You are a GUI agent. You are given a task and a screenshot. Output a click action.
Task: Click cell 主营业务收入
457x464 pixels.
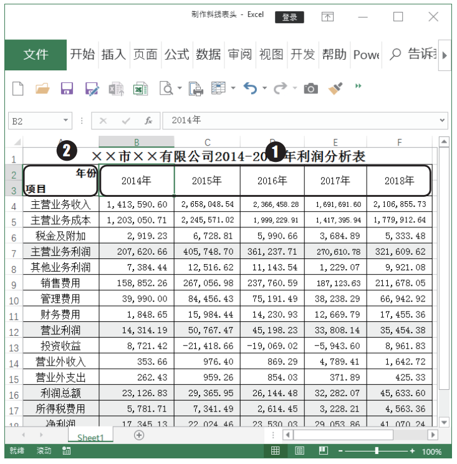[60, 204]
